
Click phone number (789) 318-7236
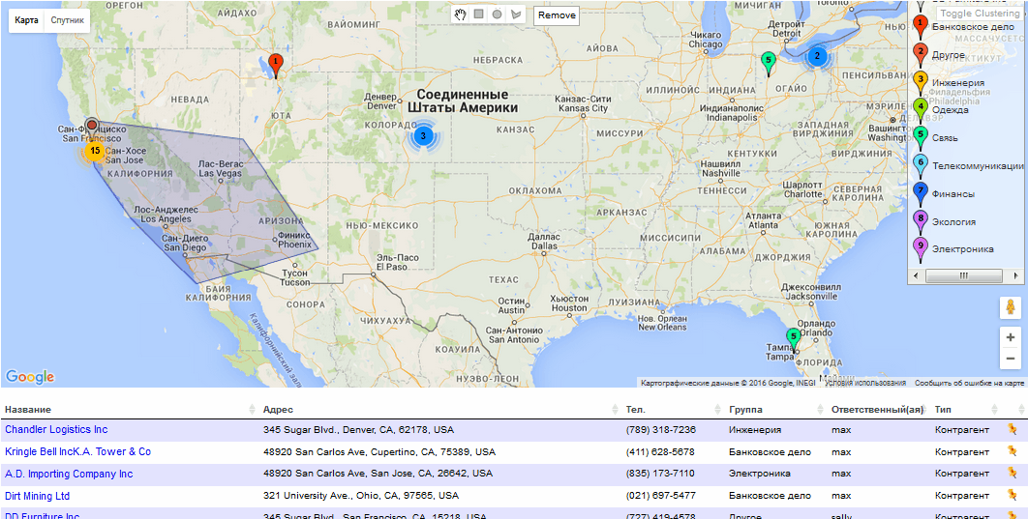tap(661, 430)
